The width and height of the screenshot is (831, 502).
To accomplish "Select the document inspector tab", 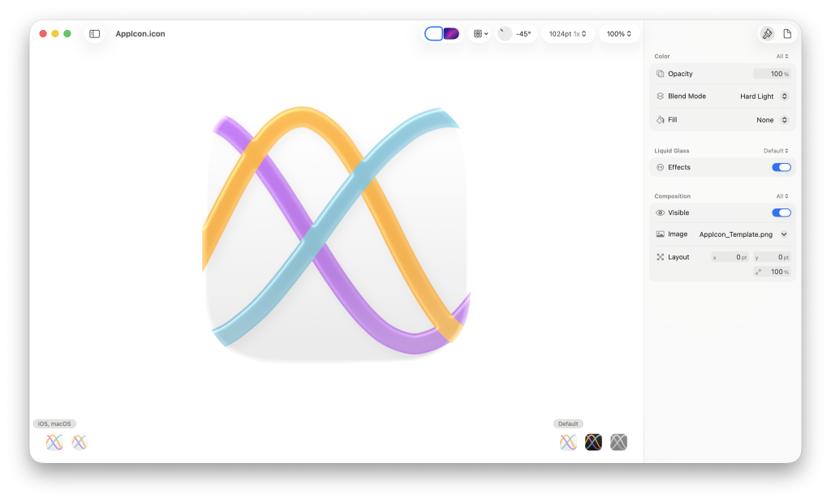I will (x=787, y=34).
